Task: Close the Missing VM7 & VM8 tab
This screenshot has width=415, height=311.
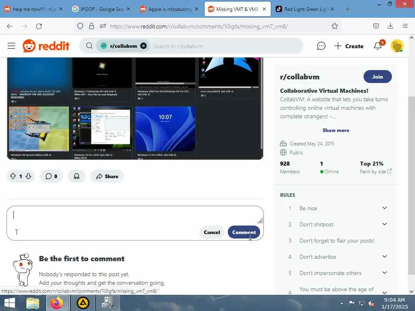Action: (x=264, y=9)
